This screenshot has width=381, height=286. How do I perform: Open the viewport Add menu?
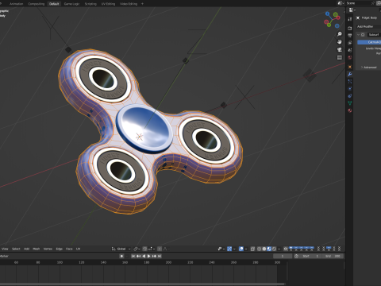click(26, 249)
